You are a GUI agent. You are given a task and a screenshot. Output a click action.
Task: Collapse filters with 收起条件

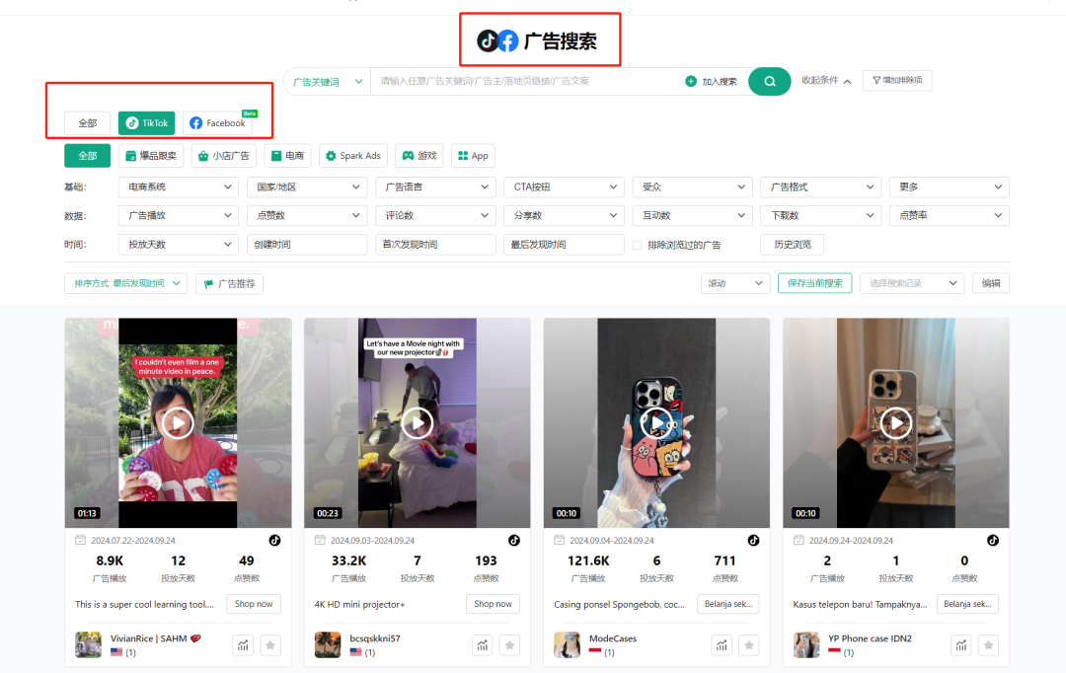tap(826, 80)
